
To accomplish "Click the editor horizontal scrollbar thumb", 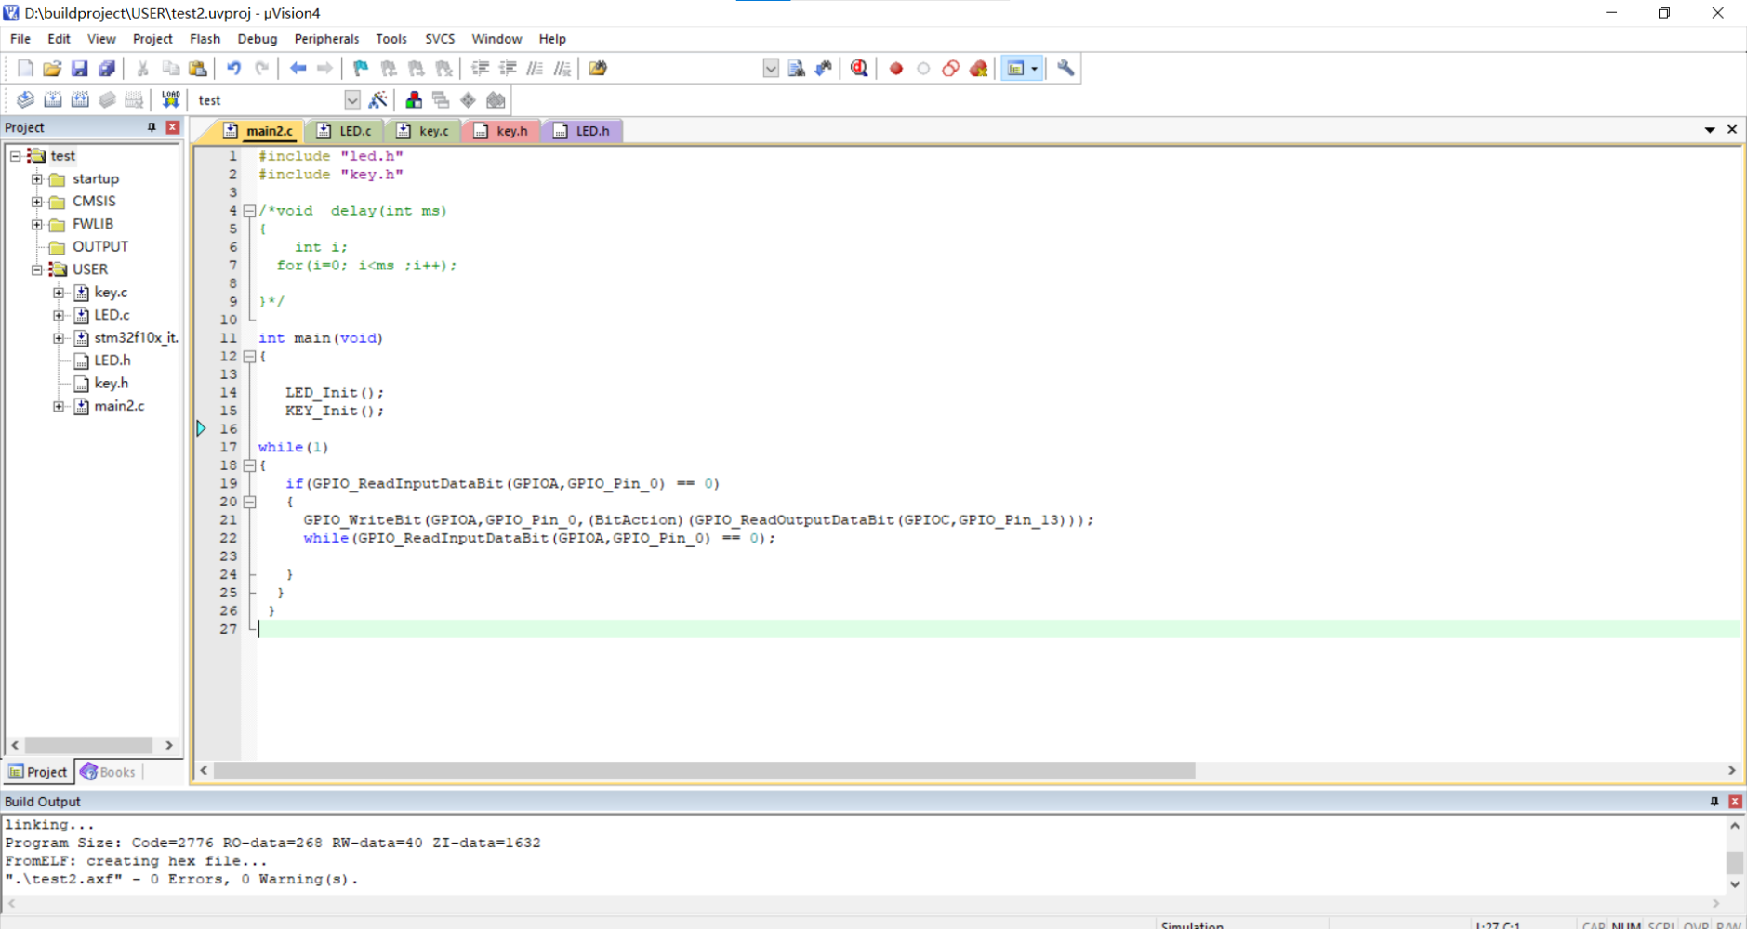I will click(x=704, y=770).
